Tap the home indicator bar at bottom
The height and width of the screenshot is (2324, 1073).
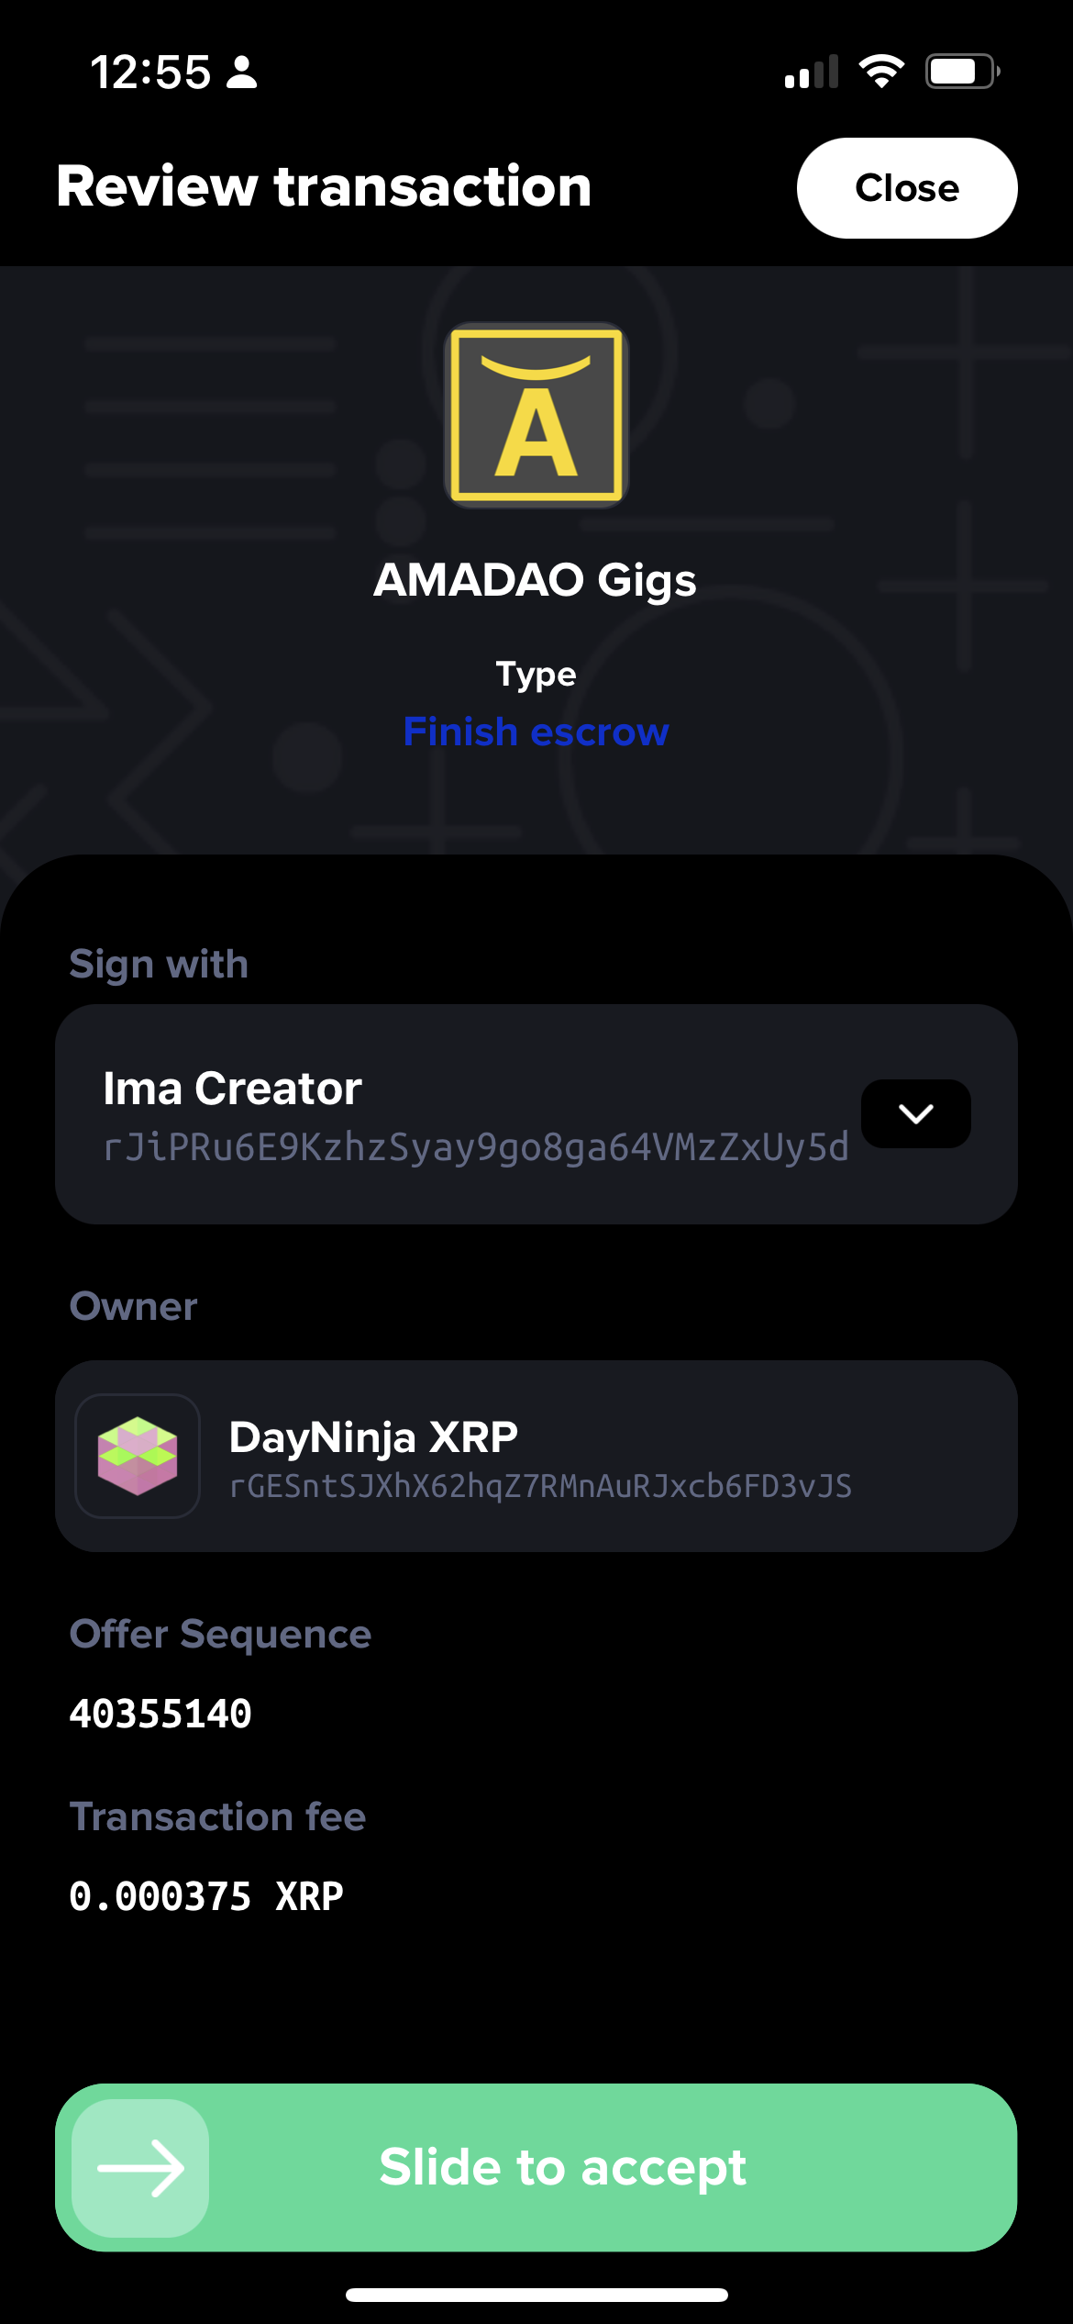536,2295
